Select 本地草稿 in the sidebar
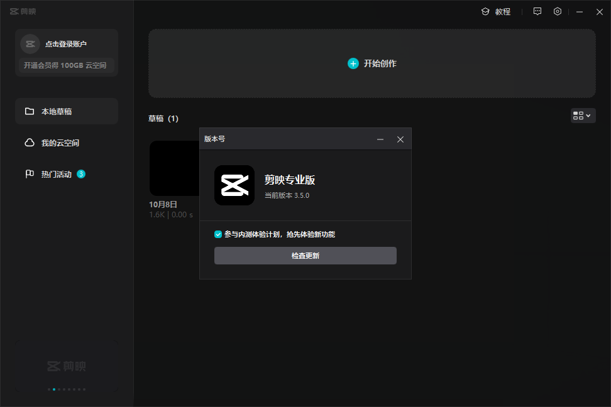Viewport: 611px width, 407px height. (67, 111)
